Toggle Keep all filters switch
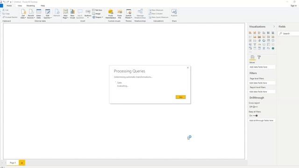This screenshot has height=168, width=299. click(x=255, y=116)
